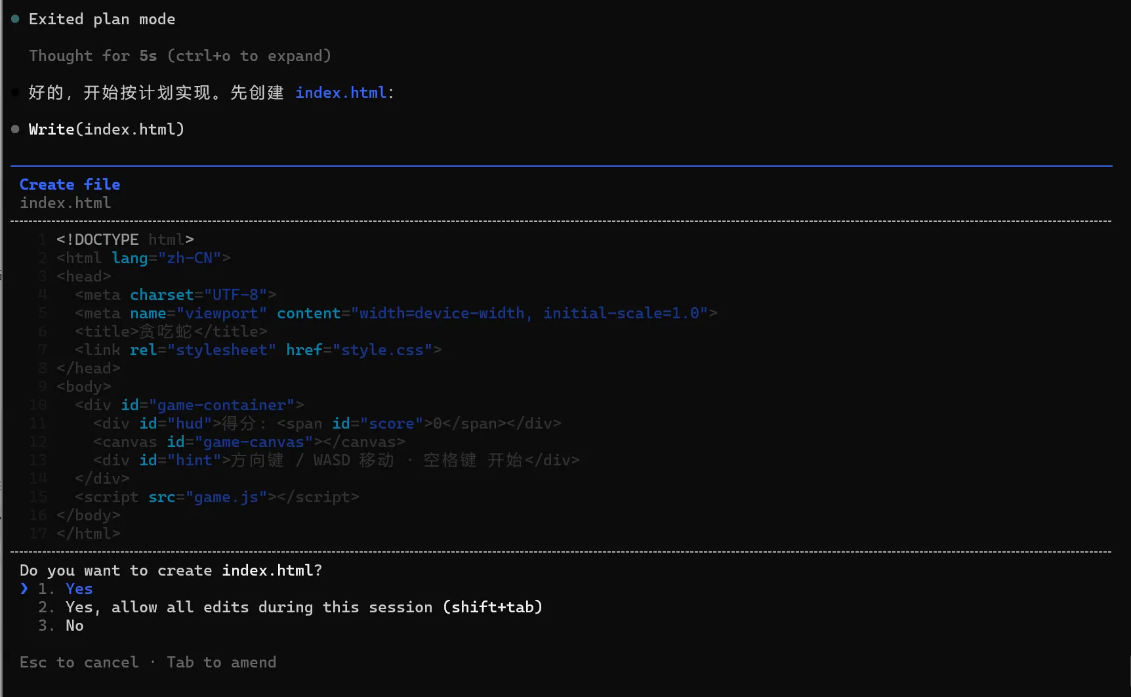Click the 'Tab to amend' hint
This screenshot has width=1131, height=697.
(221, 662)
